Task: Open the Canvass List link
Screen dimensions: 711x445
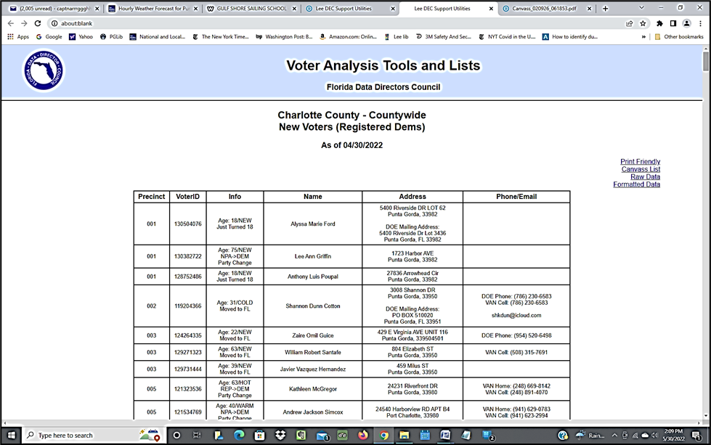Action: 641,169
